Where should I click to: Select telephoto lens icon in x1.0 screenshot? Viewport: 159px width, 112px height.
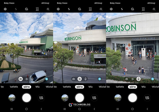pyautogui.click(x=86, y=79)
